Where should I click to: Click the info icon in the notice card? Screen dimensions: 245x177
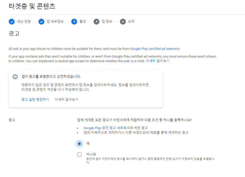(x=15, y=77)
